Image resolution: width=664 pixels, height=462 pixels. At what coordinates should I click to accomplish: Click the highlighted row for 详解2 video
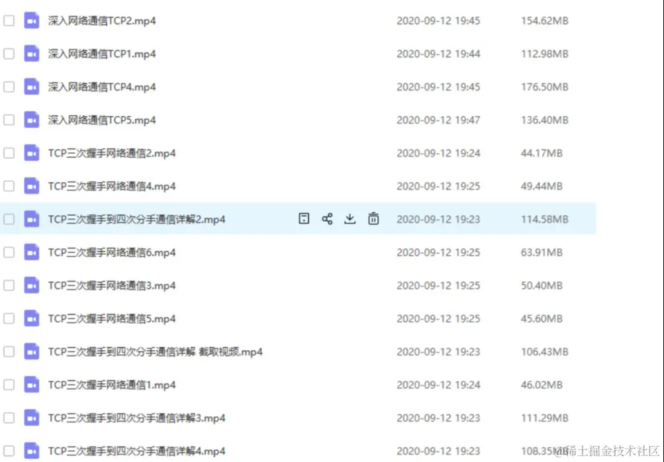(x=463, y=218)
